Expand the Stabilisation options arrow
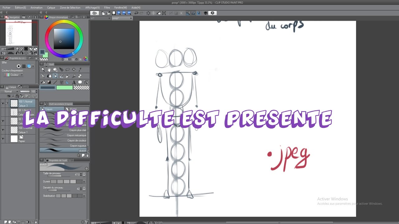The width and height of the screenshot is (399, 224). click(x=84, y=196)
